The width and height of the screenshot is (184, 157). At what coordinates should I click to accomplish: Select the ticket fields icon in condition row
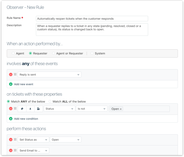(22, 109)
